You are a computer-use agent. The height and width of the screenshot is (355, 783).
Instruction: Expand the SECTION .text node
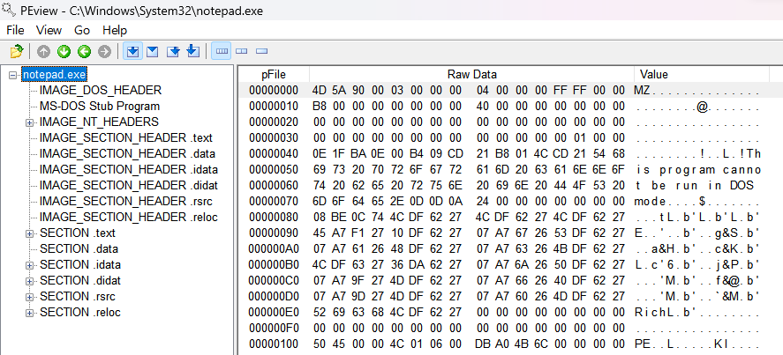(29, 233)
